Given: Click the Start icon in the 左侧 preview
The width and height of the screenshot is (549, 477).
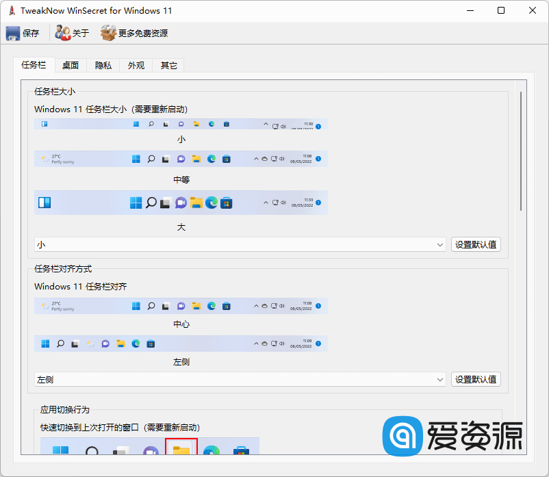Looking at the screenshot, I should (x=44, y=344).
